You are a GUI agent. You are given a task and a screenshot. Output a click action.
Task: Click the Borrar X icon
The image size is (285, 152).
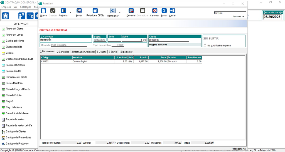pyautogui.click(x=164, y=11)
